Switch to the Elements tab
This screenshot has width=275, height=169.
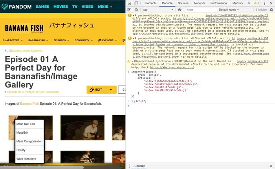150,3
